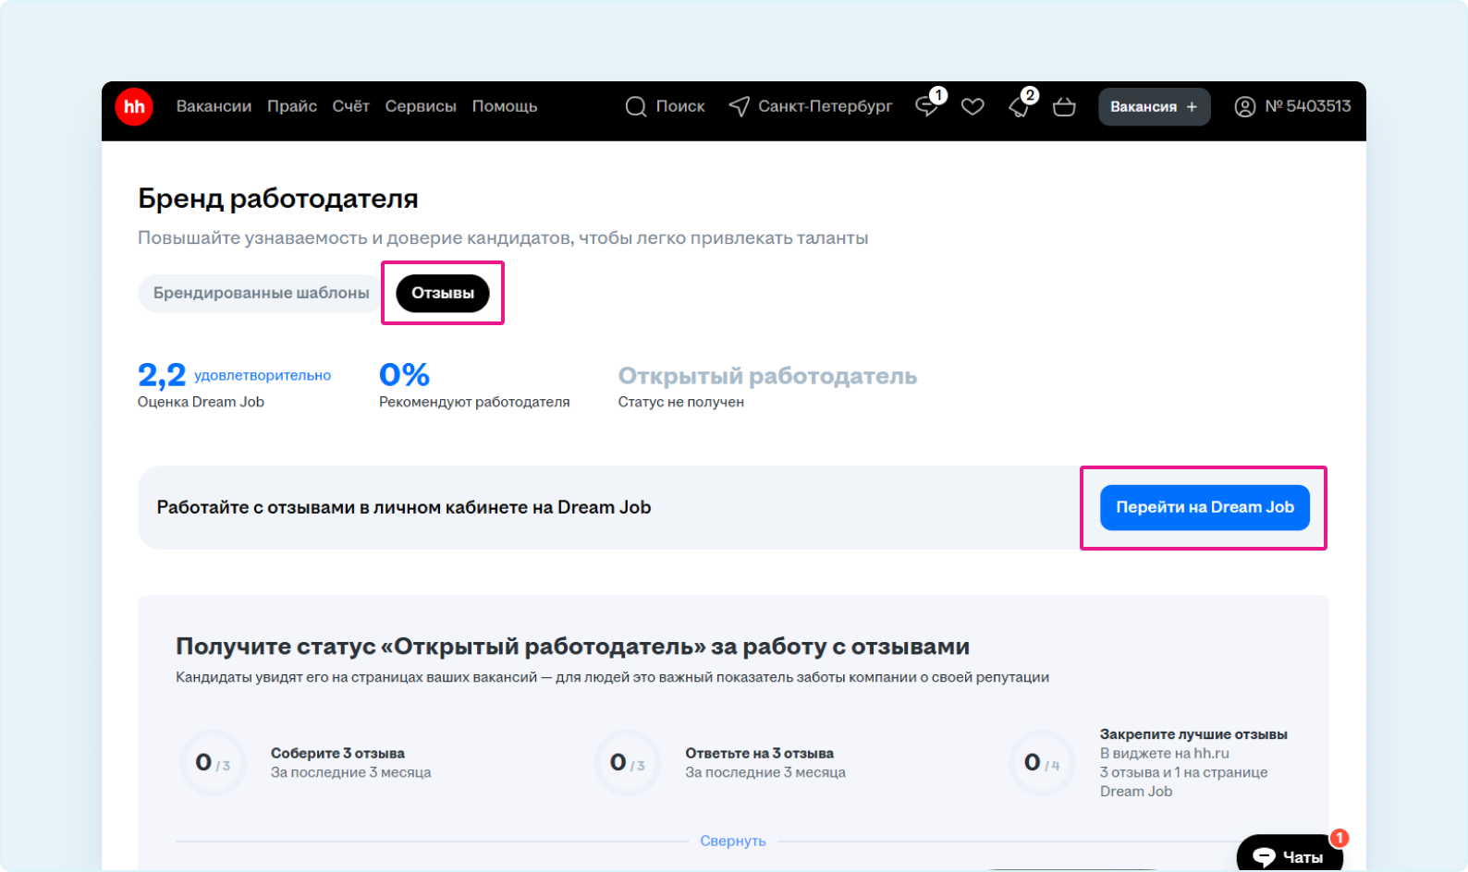The image size is (1468, 872).
Task: Click the user profile avatar icon
Action: (x=1244, y=107)
